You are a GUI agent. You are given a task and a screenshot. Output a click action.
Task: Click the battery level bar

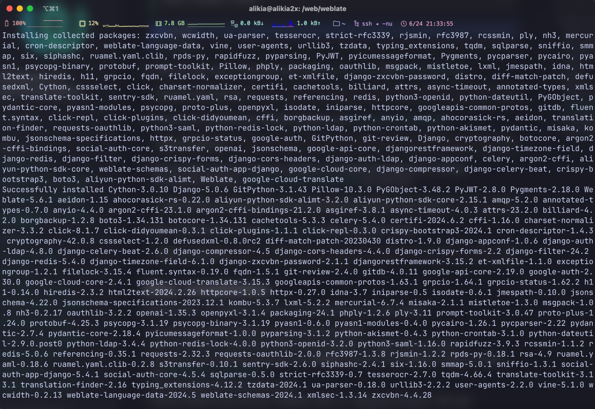tap(46, 23)
